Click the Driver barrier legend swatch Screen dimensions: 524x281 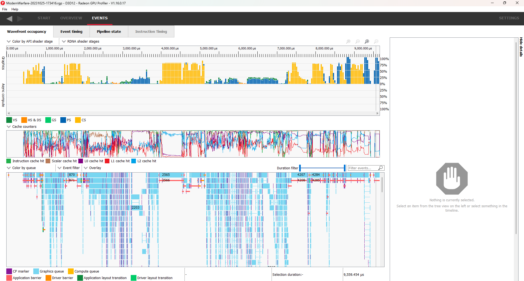point(48,278)
